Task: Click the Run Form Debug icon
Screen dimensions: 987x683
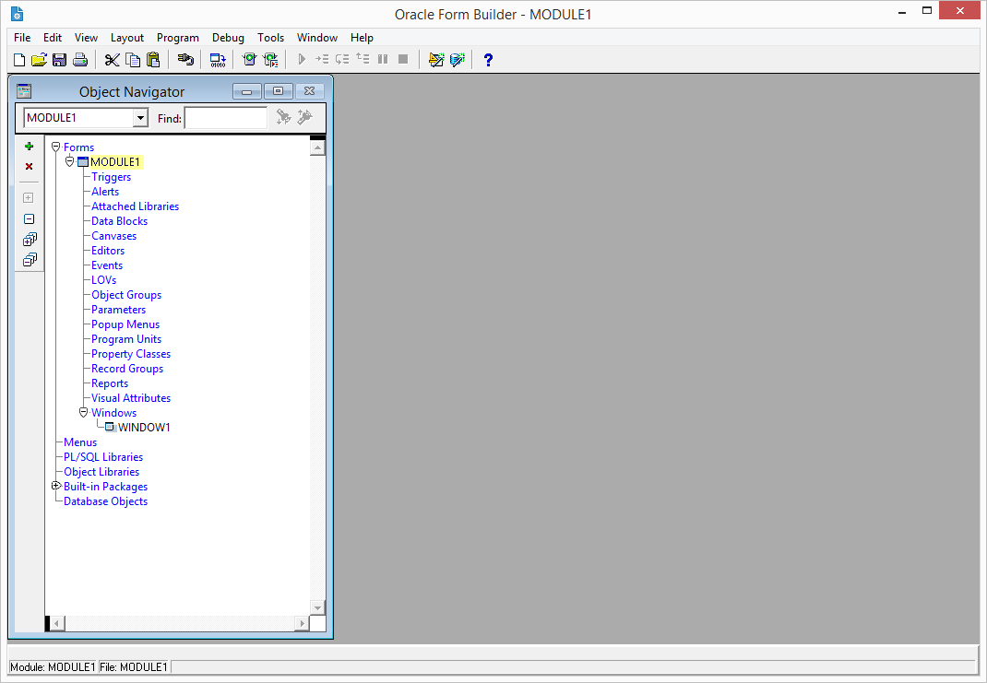Action: tap(270, 60)
